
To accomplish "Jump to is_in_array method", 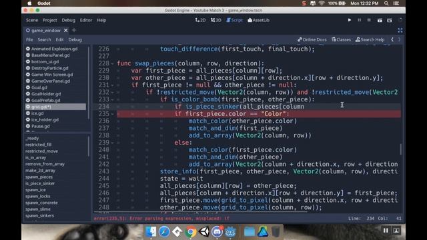I will [35, 157].
